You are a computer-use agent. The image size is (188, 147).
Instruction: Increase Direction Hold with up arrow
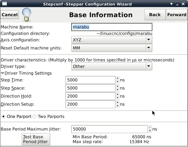click(x=117, y=94)
